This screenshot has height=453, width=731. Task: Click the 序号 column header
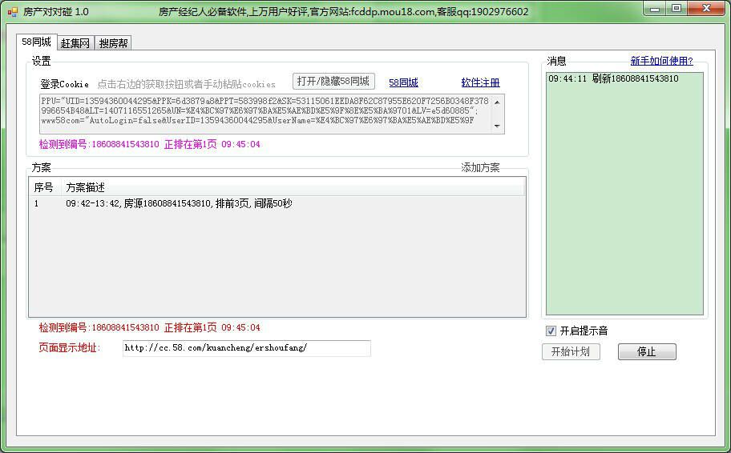coord(44,187)
